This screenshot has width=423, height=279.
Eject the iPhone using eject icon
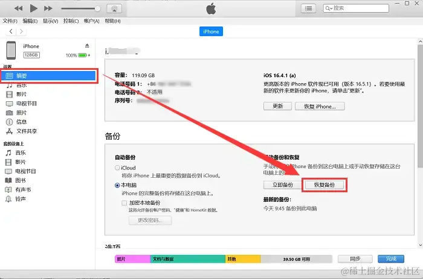point(87,45)
